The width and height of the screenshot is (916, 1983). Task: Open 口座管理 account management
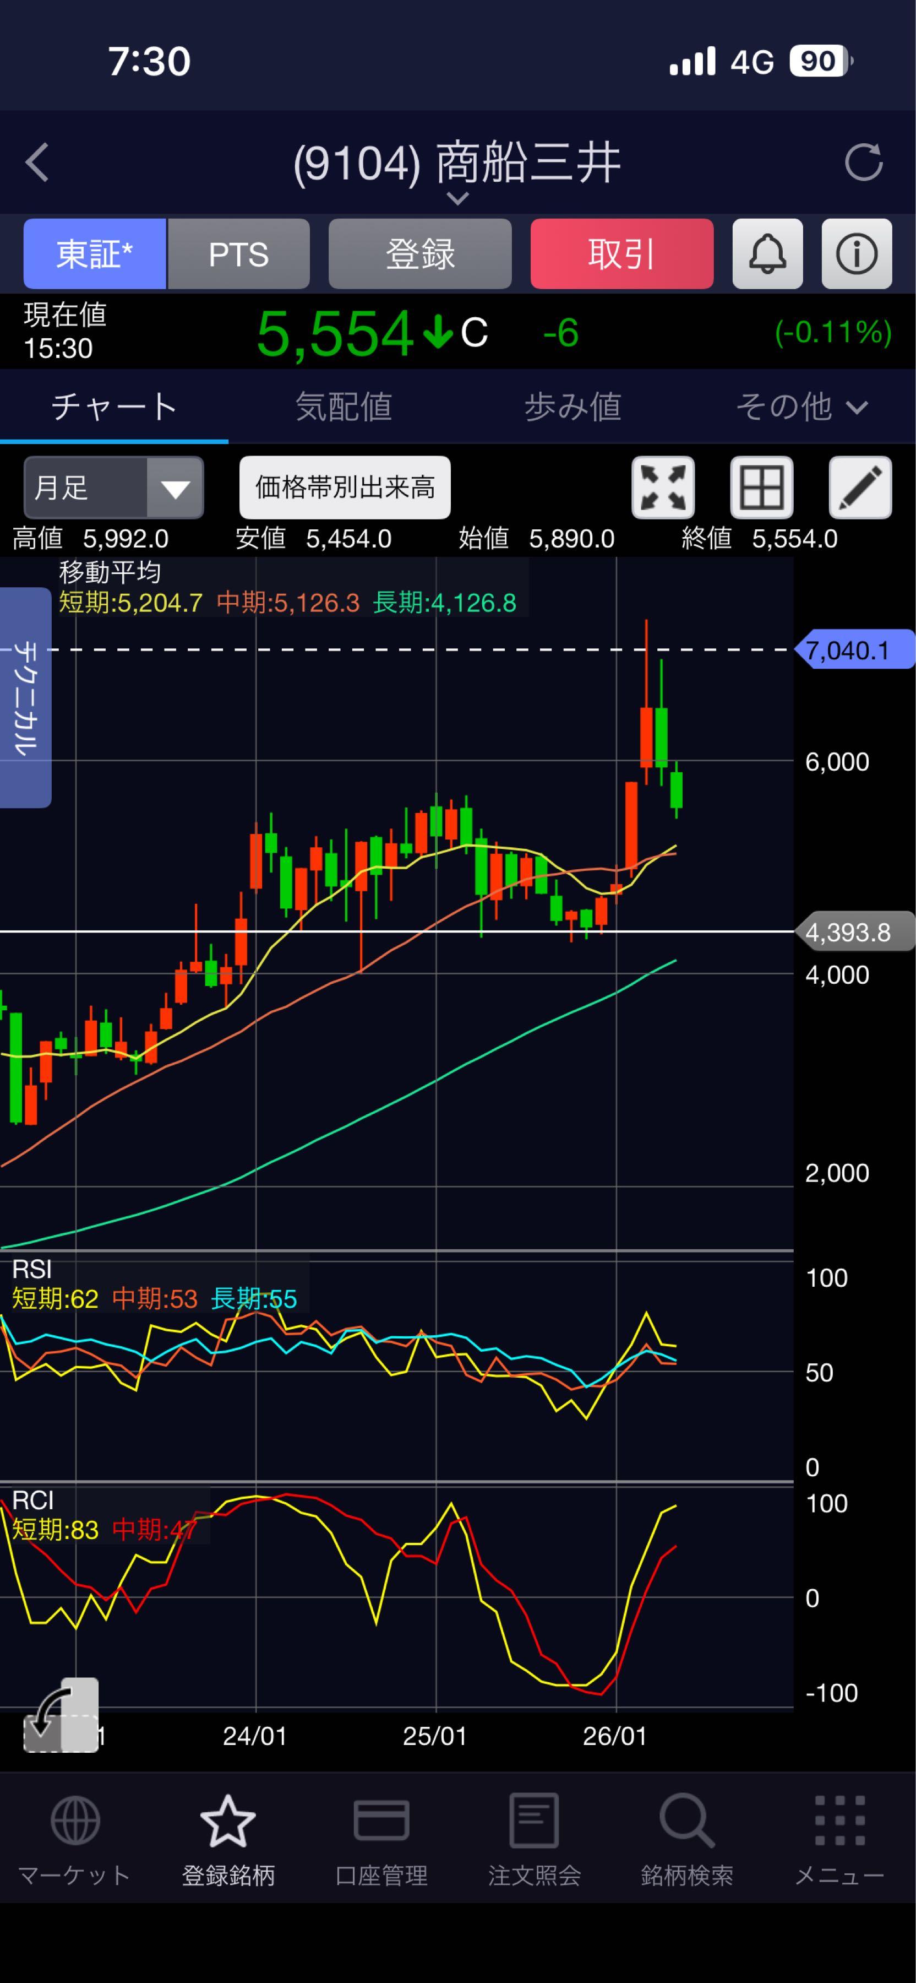(381, 1840)
